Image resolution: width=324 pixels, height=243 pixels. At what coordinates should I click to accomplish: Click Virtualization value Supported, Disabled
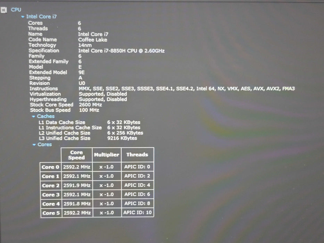(103, 94)
